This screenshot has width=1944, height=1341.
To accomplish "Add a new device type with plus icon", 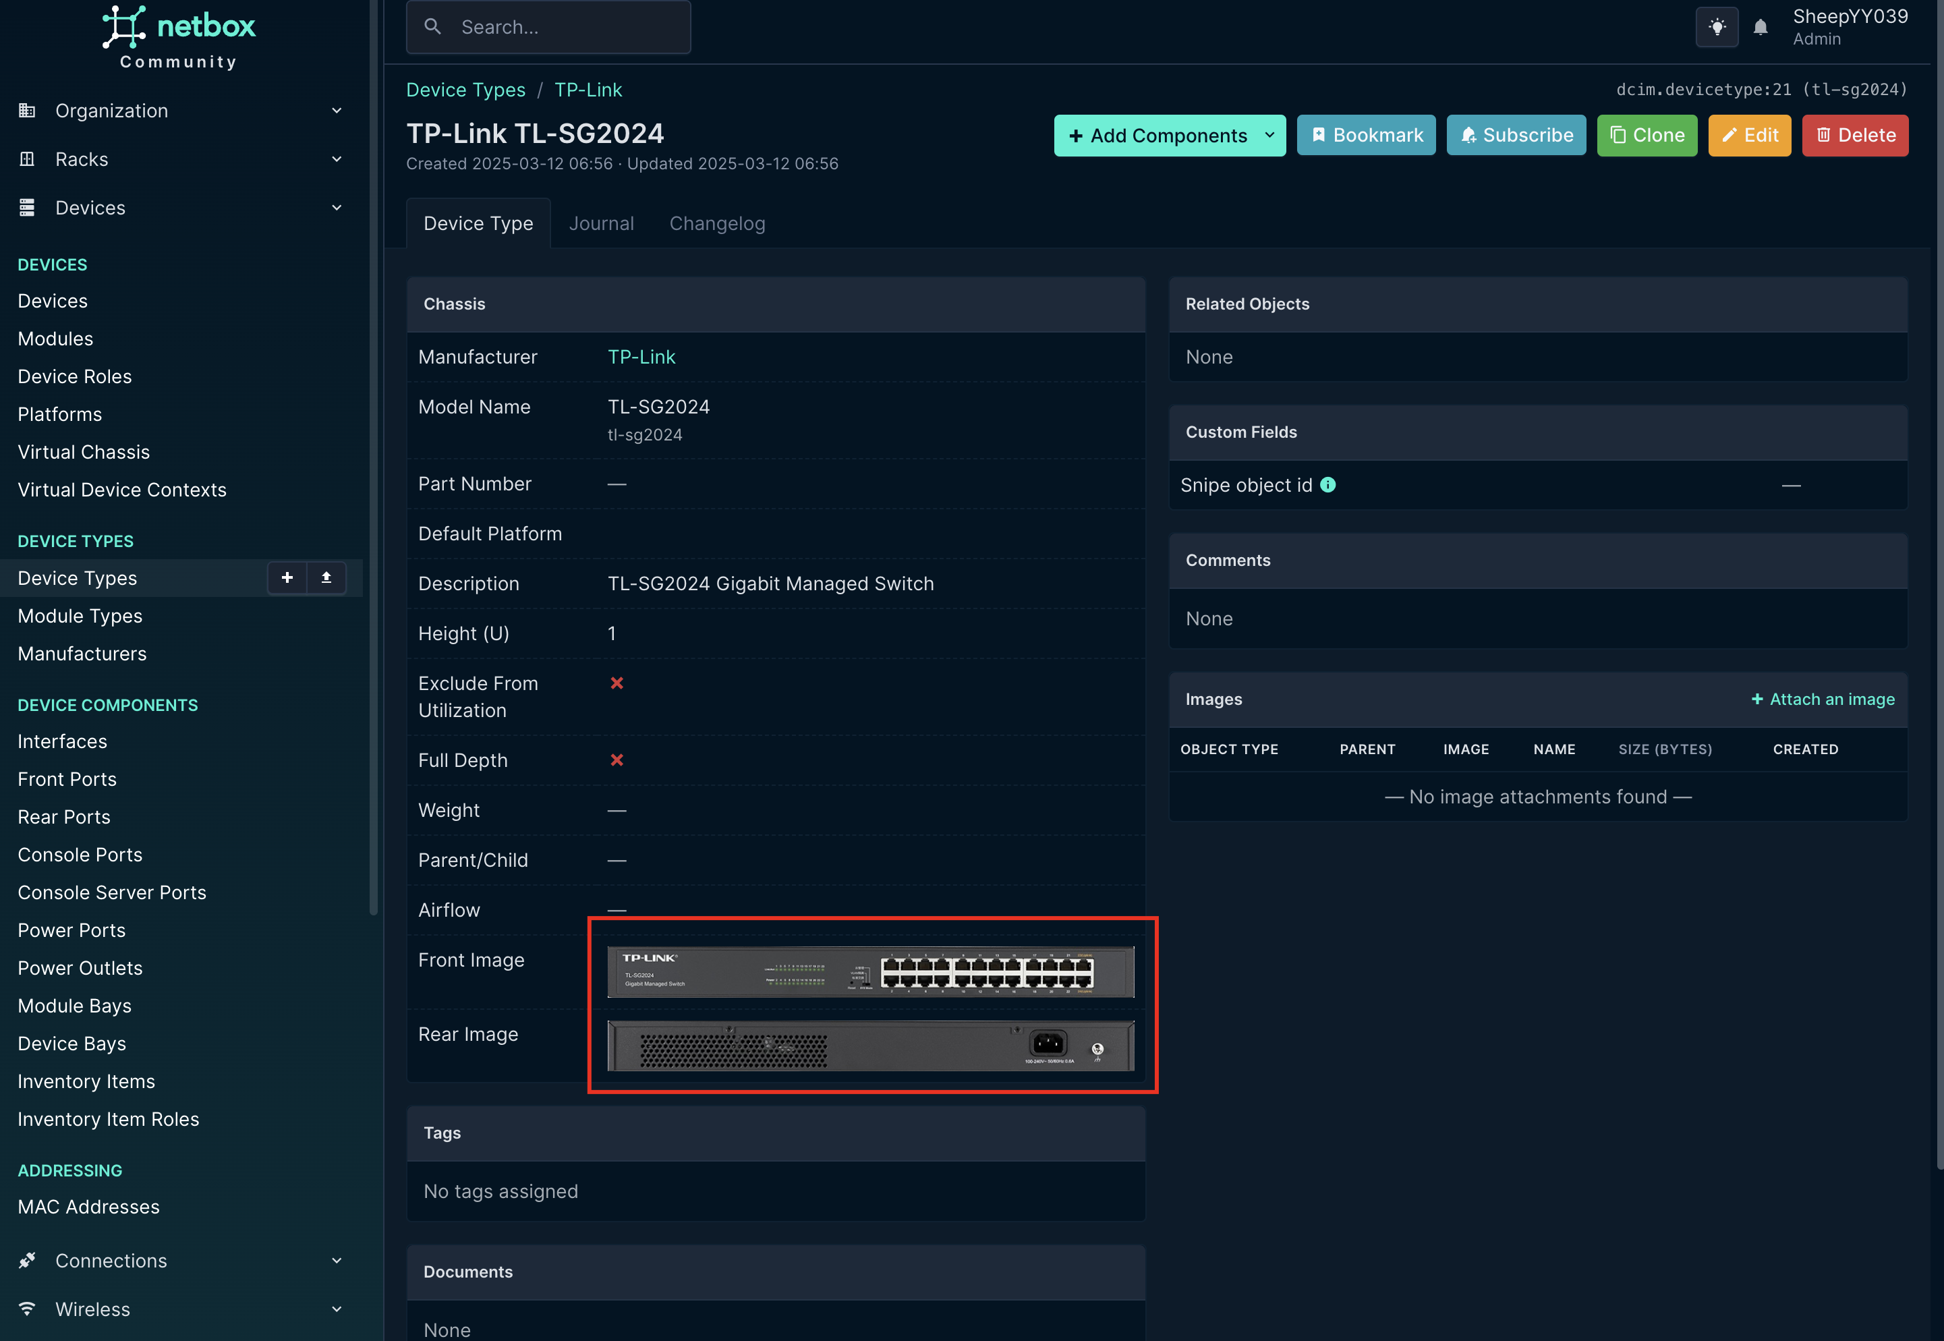I will point(287,577).
